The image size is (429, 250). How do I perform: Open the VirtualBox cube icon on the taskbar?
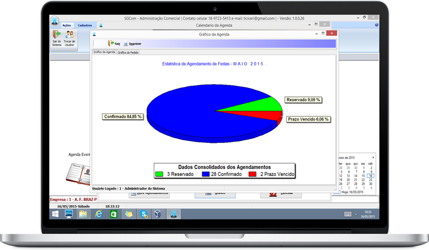[158, 214]
